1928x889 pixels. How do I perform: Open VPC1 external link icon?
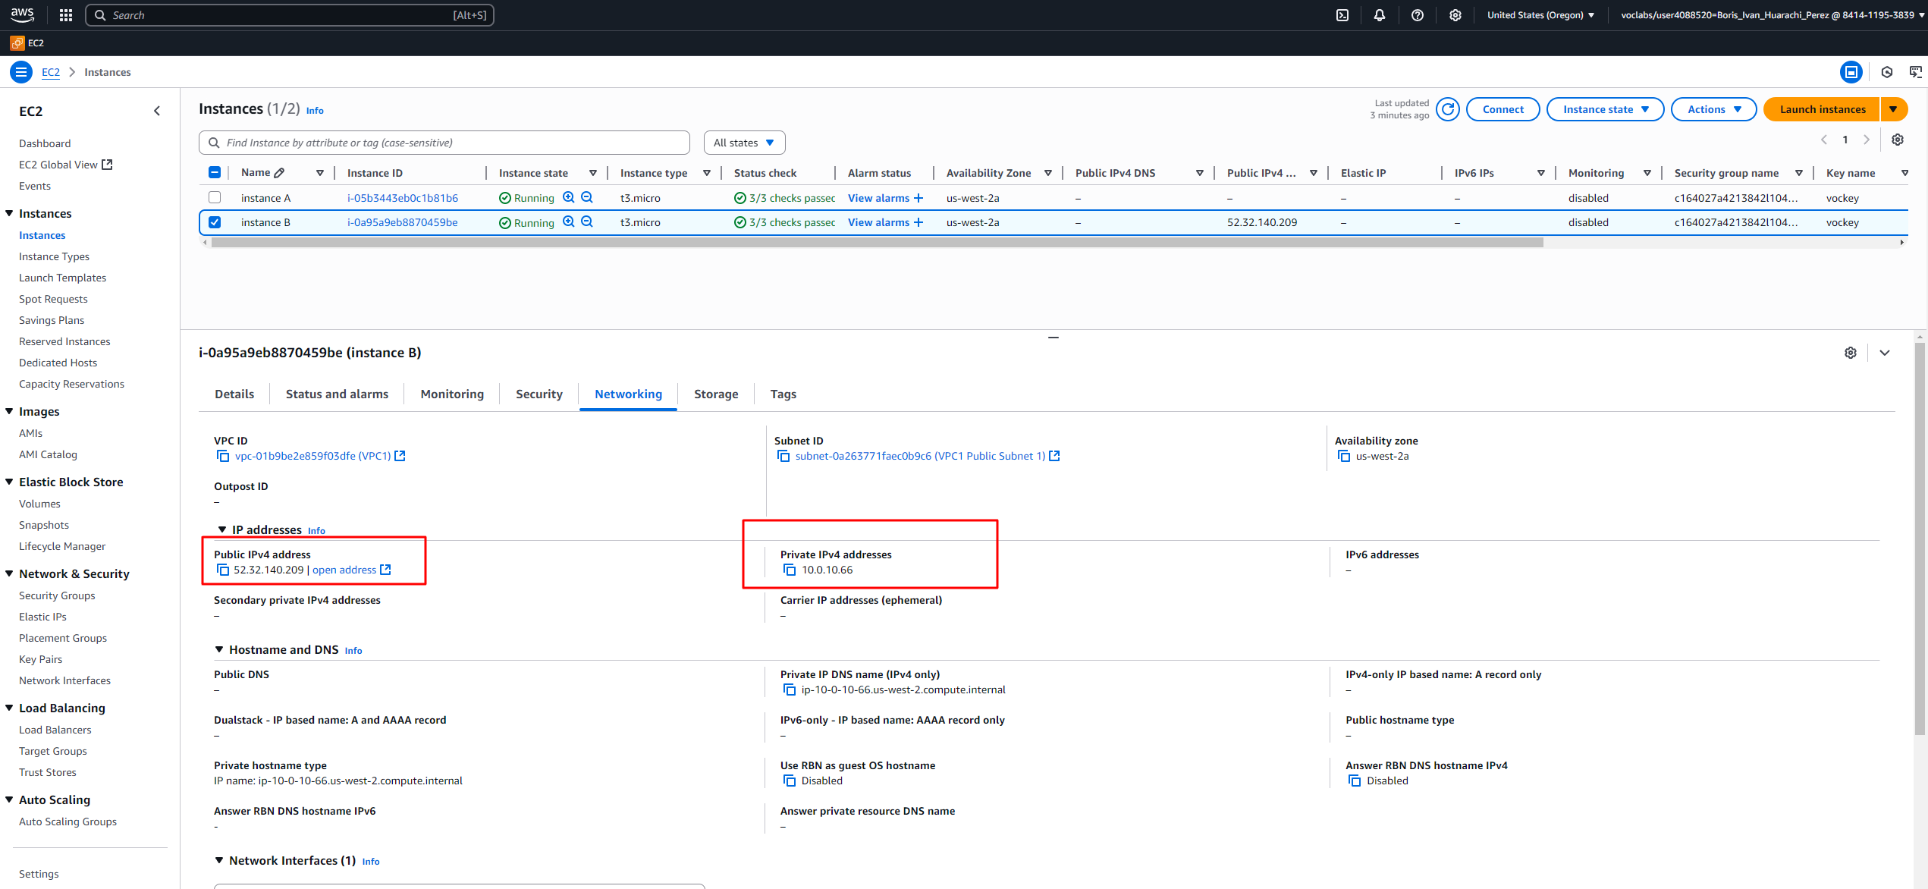click(x=400, y=456)
